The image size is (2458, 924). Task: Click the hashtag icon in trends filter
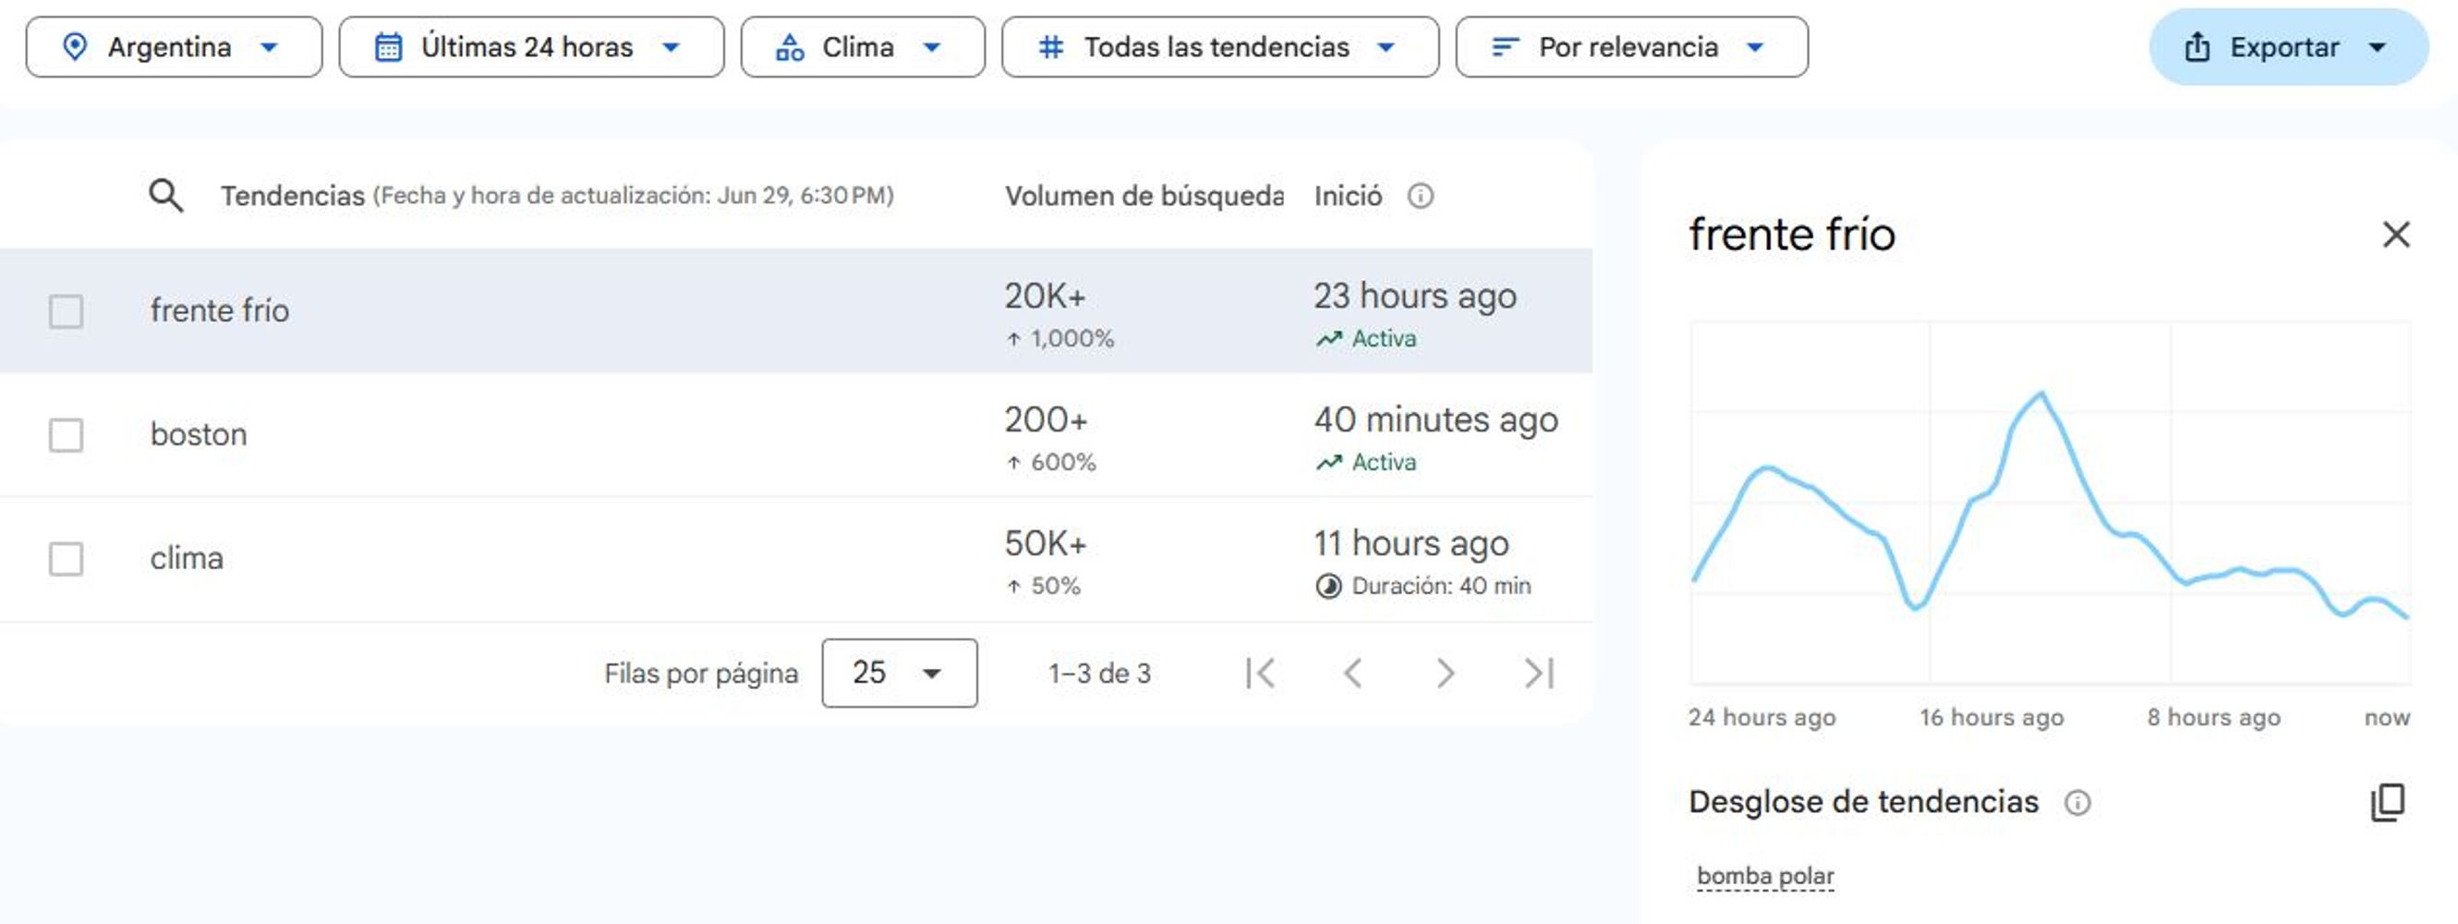1050,47
